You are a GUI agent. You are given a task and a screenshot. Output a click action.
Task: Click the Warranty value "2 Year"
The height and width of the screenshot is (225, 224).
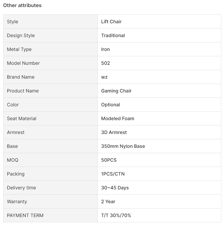(108, 202)
